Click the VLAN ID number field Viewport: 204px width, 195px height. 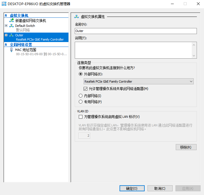pyautogui.click(x=84, y=136)
